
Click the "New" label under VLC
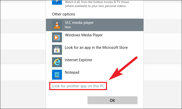tap(68, 27)
